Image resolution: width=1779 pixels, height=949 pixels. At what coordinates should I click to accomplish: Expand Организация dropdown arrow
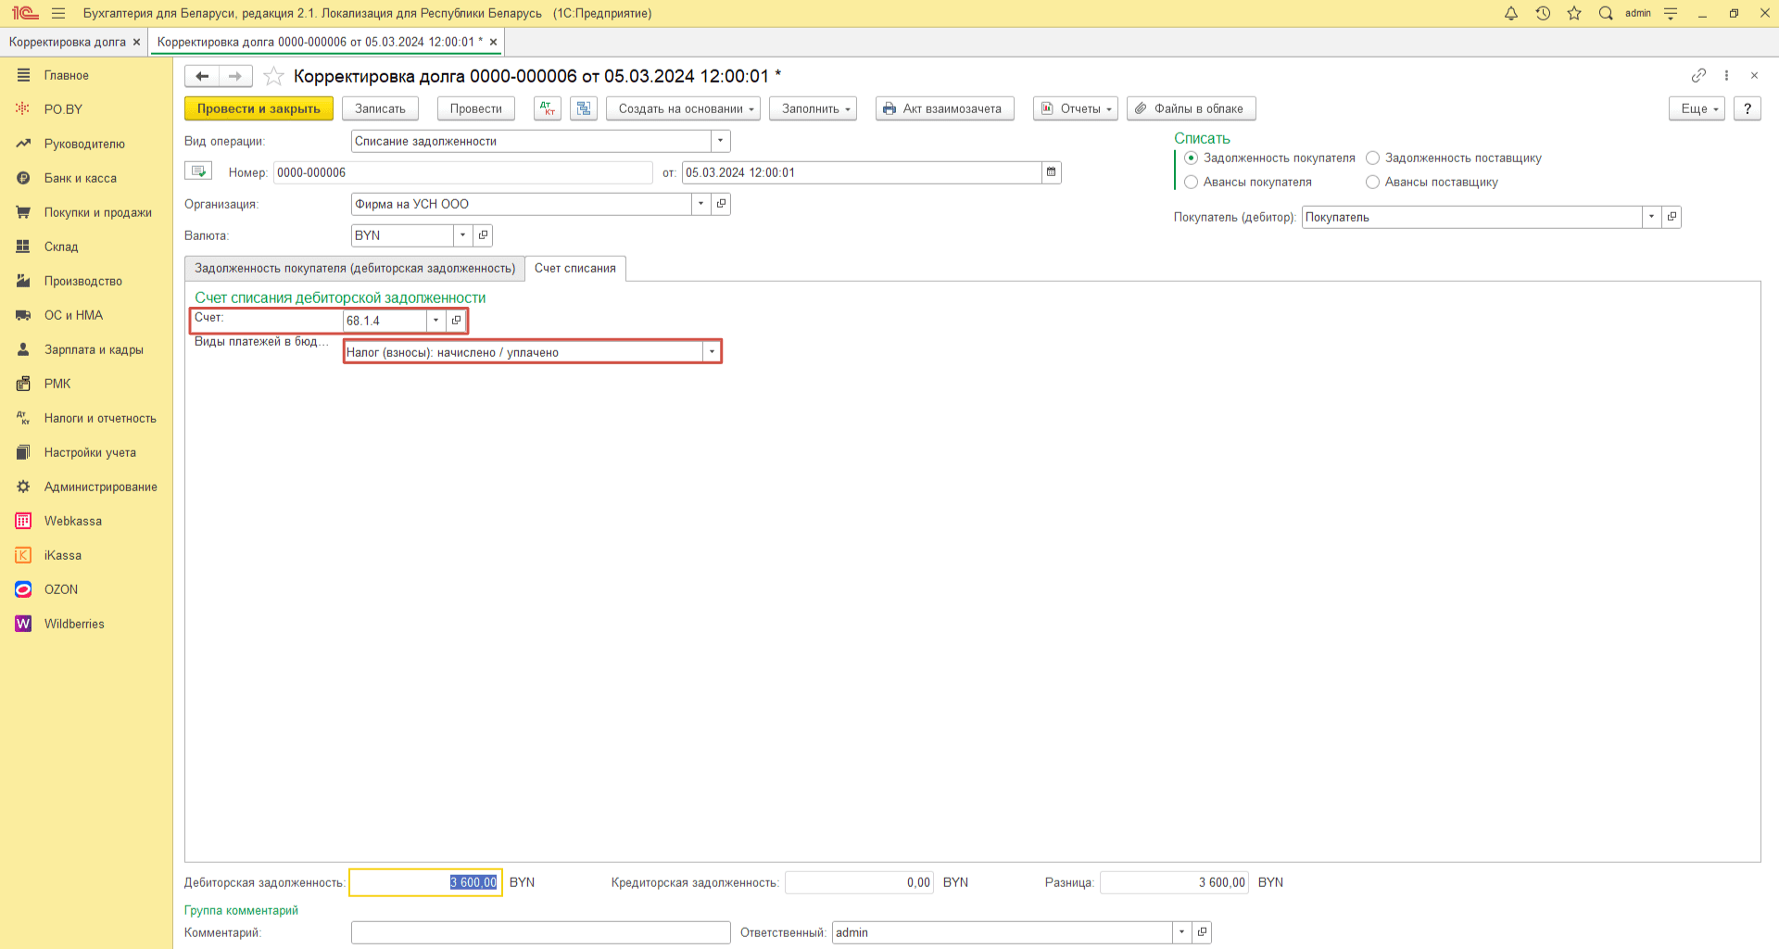click(x=701, y=204)
